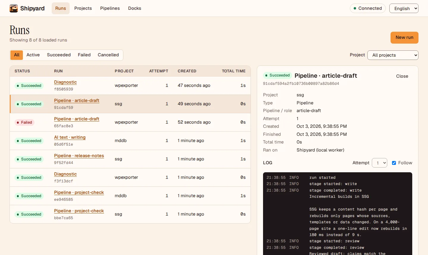Click the Failed status badge in the table

pyautogui.click(x=25, y=122)
